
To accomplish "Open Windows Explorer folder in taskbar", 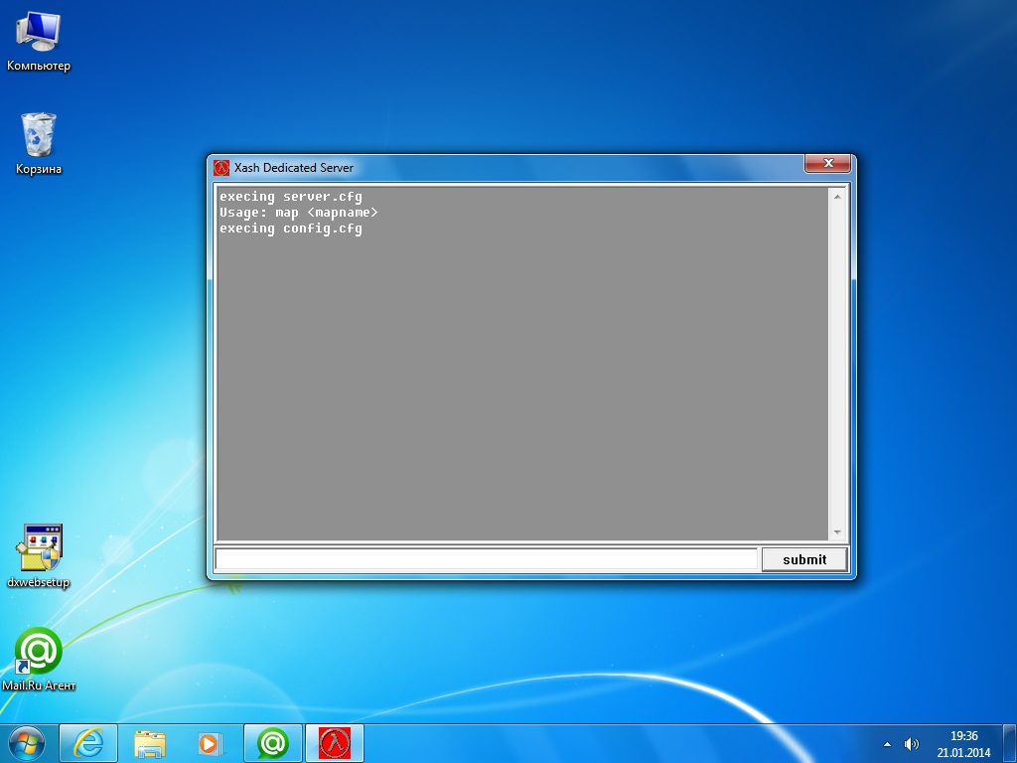I will (150, 743).
